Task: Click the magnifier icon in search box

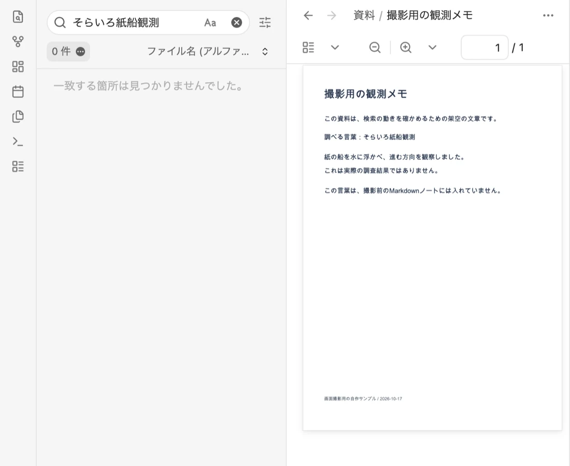Action: coord(60,22)
